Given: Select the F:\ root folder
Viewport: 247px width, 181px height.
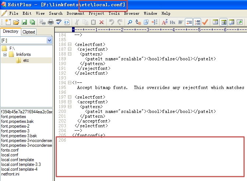Looking at the screenshot, I should tap(12, 49).
